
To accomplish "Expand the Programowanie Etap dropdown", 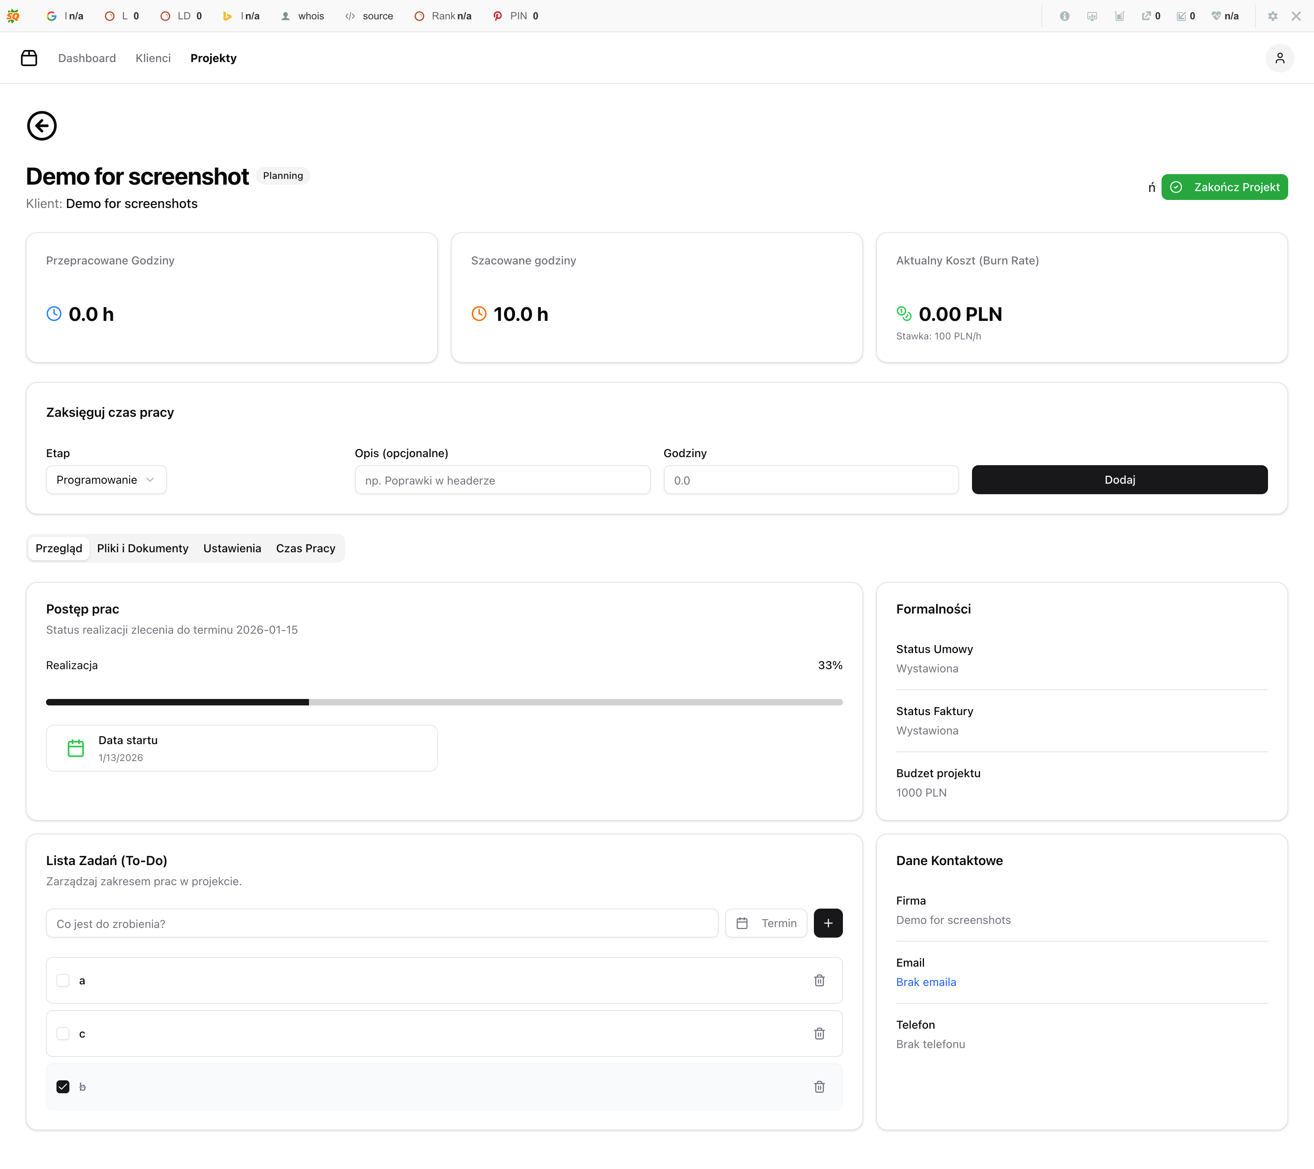I will (x=106, y=480).
